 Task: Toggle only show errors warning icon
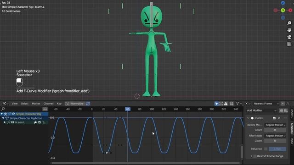tap(226, 104)
